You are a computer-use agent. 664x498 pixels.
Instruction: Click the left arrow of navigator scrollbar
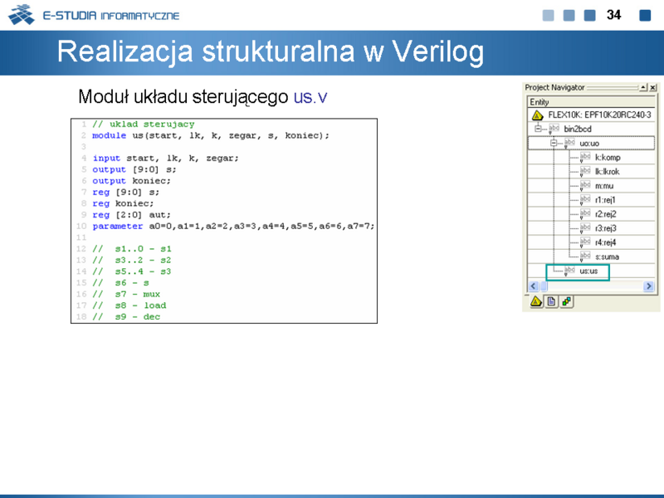click(534, 286)
